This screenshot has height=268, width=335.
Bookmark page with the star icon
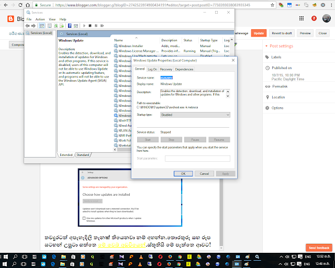click(x=272, y=5)
